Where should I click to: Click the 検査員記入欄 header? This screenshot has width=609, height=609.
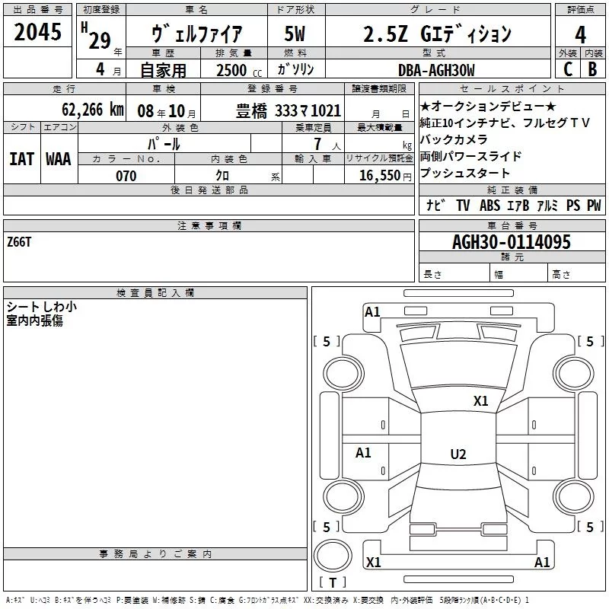point(155,293)
